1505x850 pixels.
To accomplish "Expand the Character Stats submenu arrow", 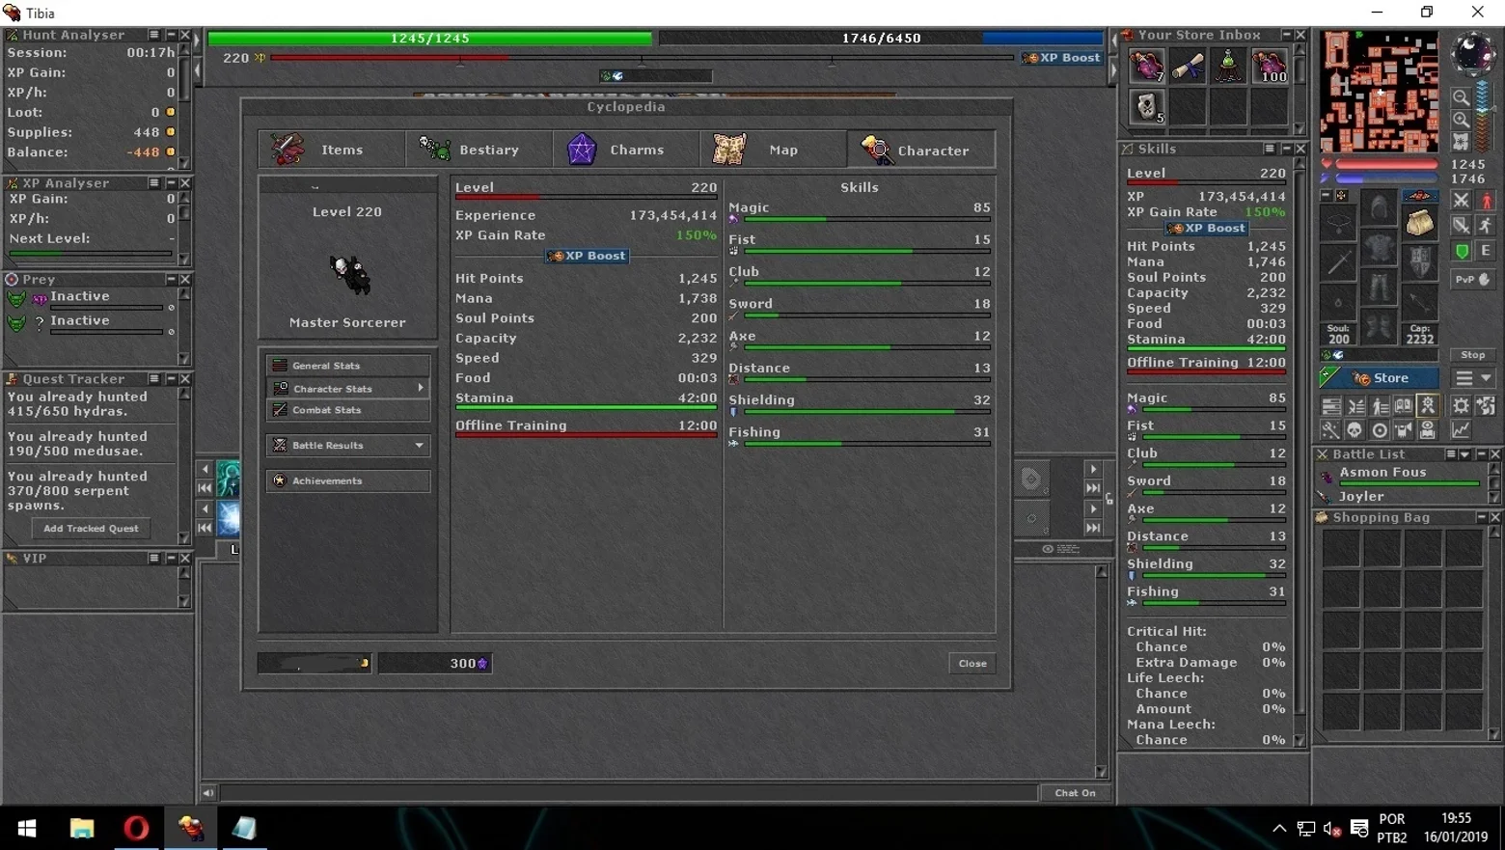I will (x=421, y=388).
